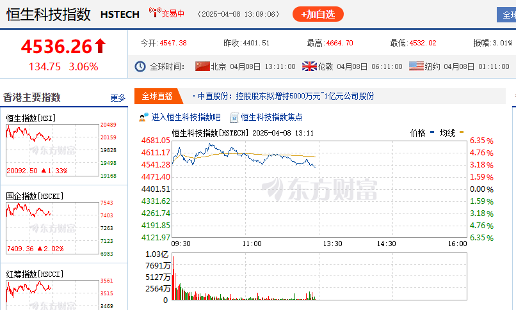Click the volume bar chart below price chart
Screen dimensions: 516x310
(x=319, y=276)
